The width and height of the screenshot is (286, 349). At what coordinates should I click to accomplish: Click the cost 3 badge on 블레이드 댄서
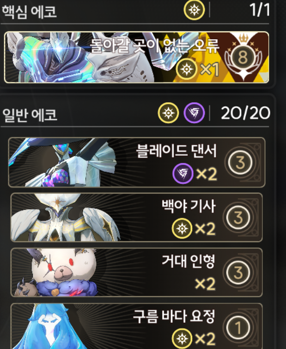tap(240, 162)
